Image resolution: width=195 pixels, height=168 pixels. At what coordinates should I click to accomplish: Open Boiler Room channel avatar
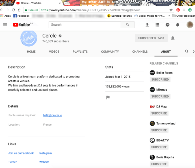(152, 73)
